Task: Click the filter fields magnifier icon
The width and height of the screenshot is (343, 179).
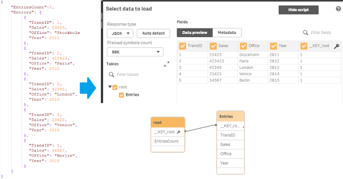Action: point(305,33)
